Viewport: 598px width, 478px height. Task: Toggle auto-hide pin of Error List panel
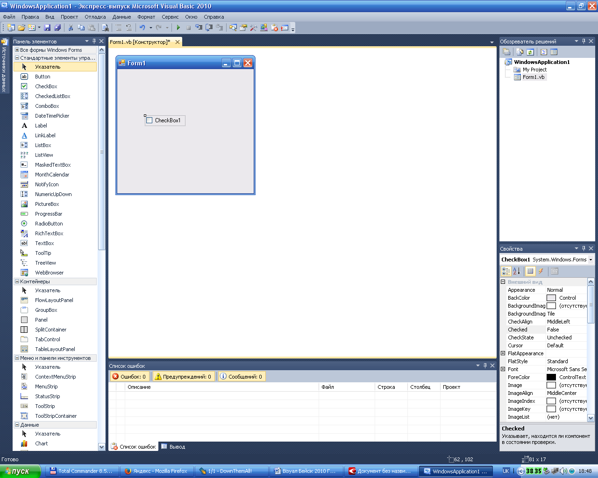click(x=485, y=366)
